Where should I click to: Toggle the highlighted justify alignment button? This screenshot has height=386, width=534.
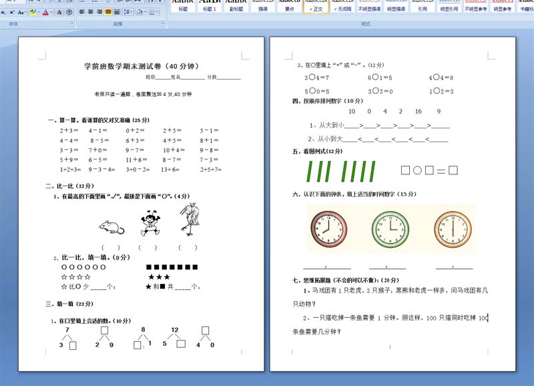pyautogui.click(x=108, y=12)
